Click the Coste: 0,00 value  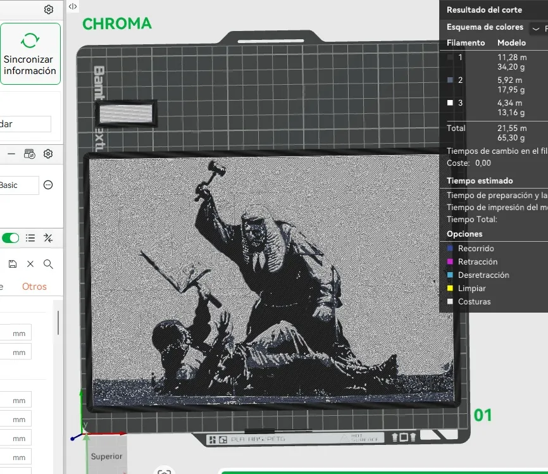tap(483, 163)
